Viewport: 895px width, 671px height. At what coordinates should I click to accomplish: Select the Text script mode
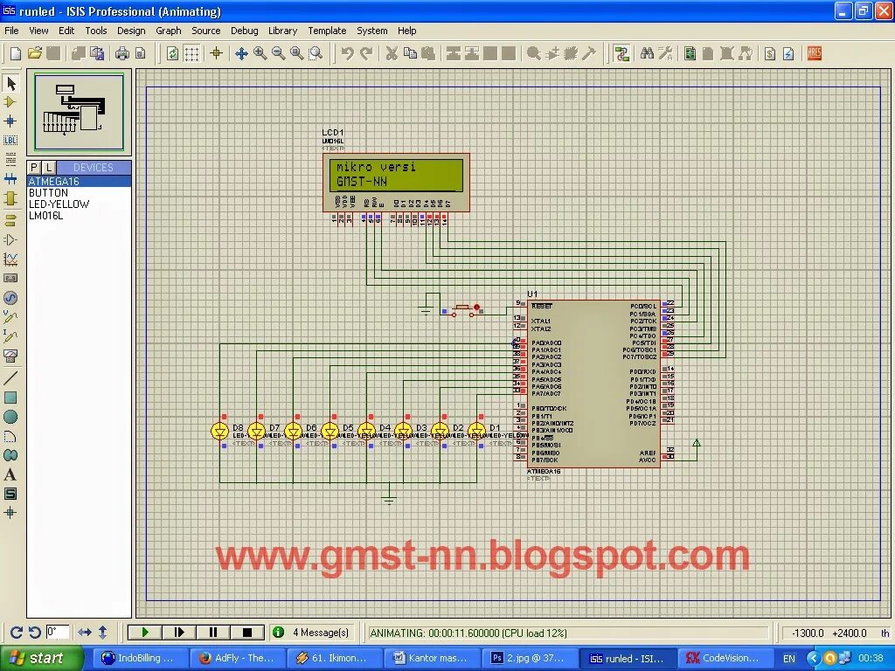(x=10, y=160)
